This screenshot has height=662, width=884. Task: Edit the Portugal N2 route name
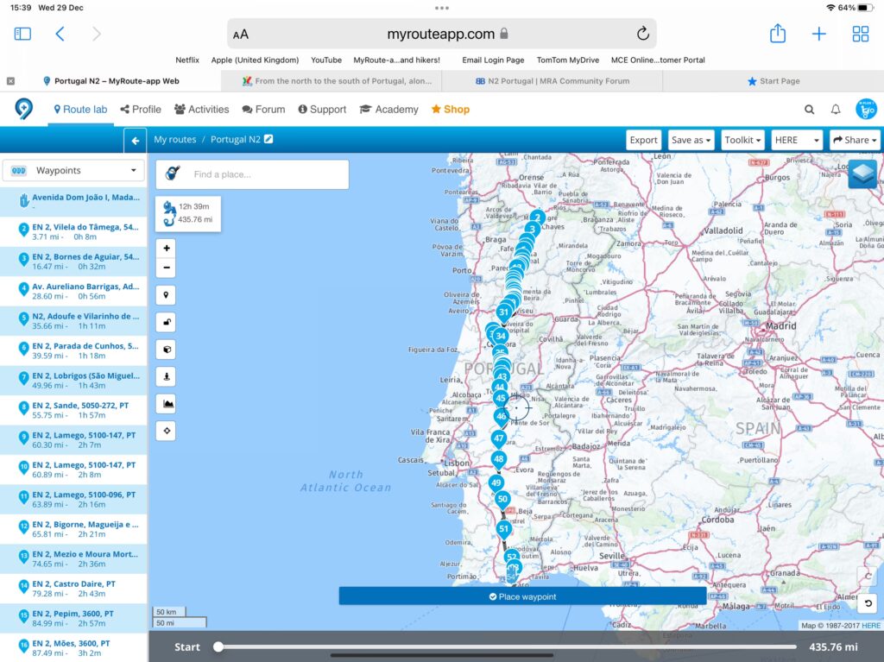coord(268,139)
